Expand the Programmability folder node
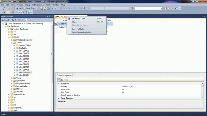The image size is (207, 116). click(12, 83)
